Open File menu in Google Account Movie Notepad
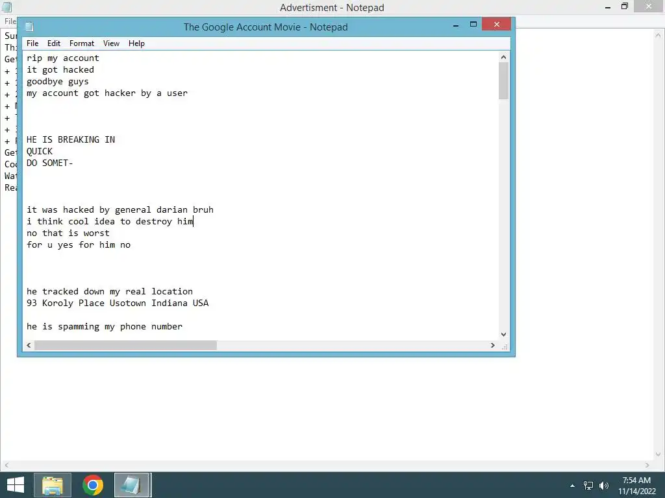Screen dimensions: 665x498 32,43
